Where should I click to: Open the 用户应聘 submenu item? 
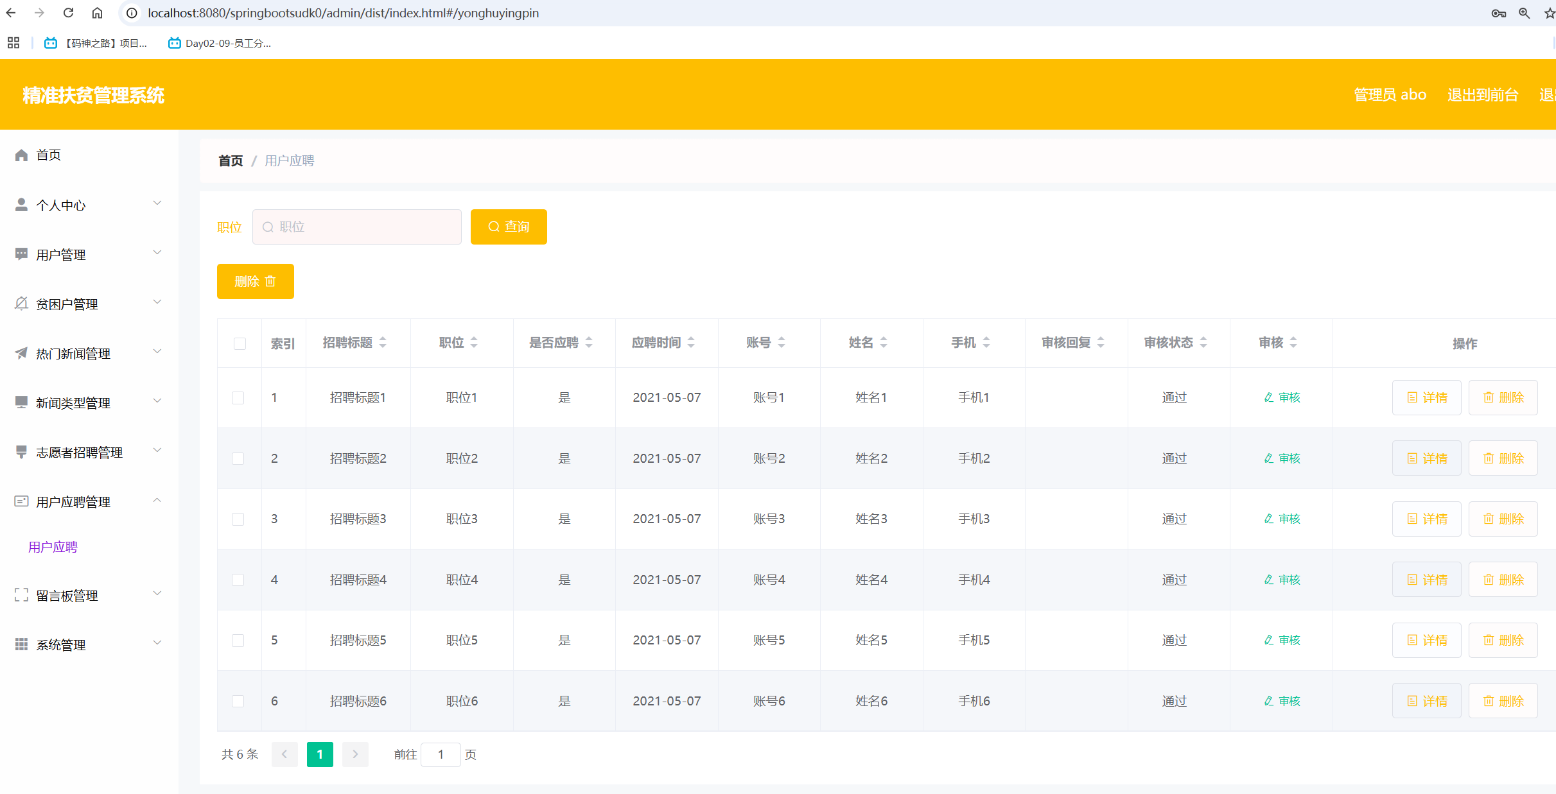click(x=53, y=547)
